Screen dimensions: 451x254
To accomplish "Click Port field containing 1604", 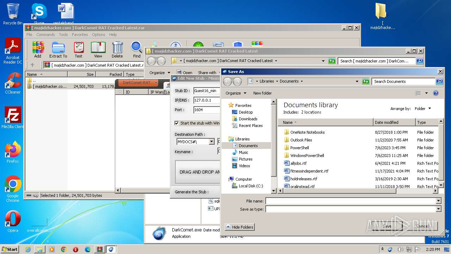I will 207,110.
